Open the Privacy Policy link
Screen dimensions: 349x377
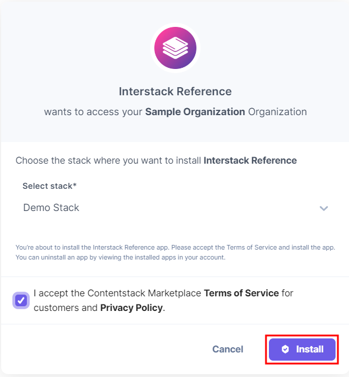[132, 308]
